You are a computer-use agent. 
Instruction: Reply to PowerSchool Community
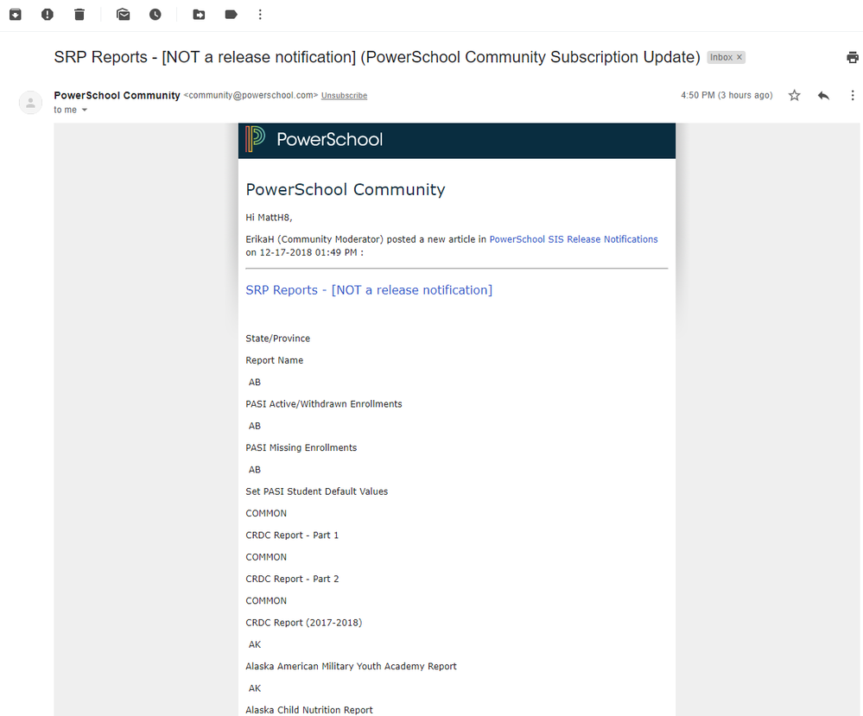(x=823, y=96)
